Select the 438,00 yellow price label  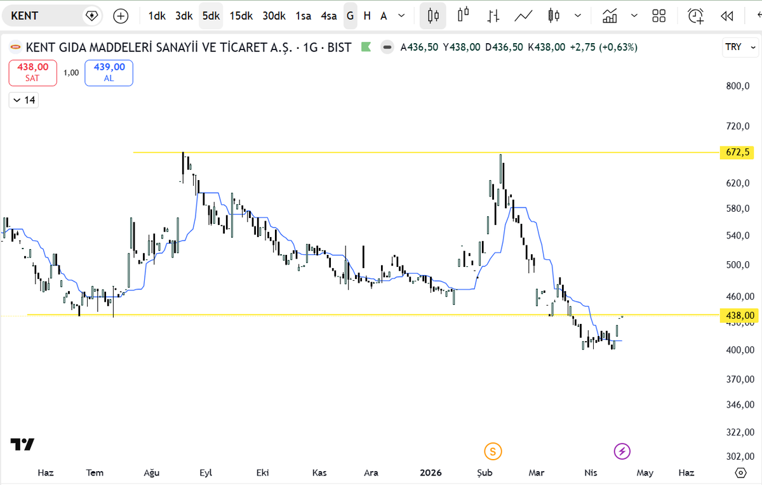pyautogui.click(x=739, y=315)
